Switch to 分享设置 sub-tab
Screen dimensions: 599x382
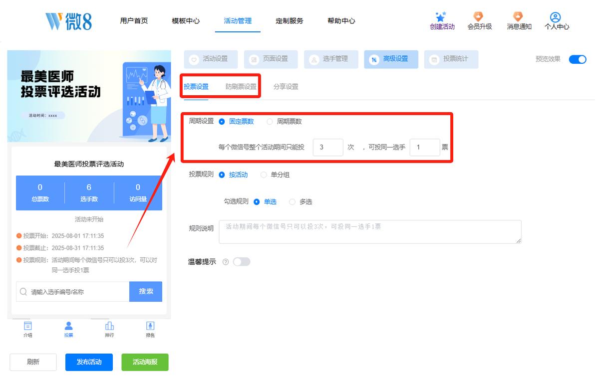286,87
